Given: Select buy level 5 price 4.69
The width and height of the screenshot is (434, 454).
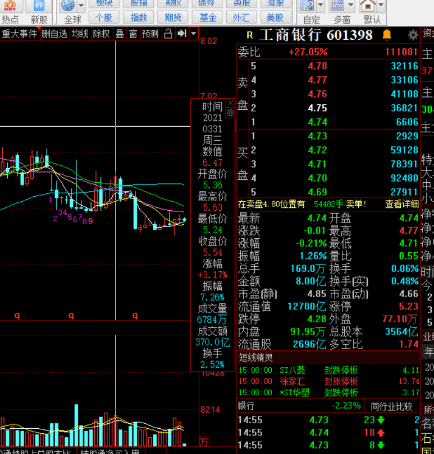Looking at the screenshot, I should pos(317,192).
